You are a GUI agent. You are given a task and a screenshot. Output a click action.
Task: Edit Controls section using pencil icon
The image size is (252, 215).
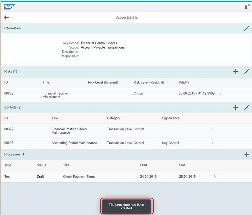coord(247,107)
